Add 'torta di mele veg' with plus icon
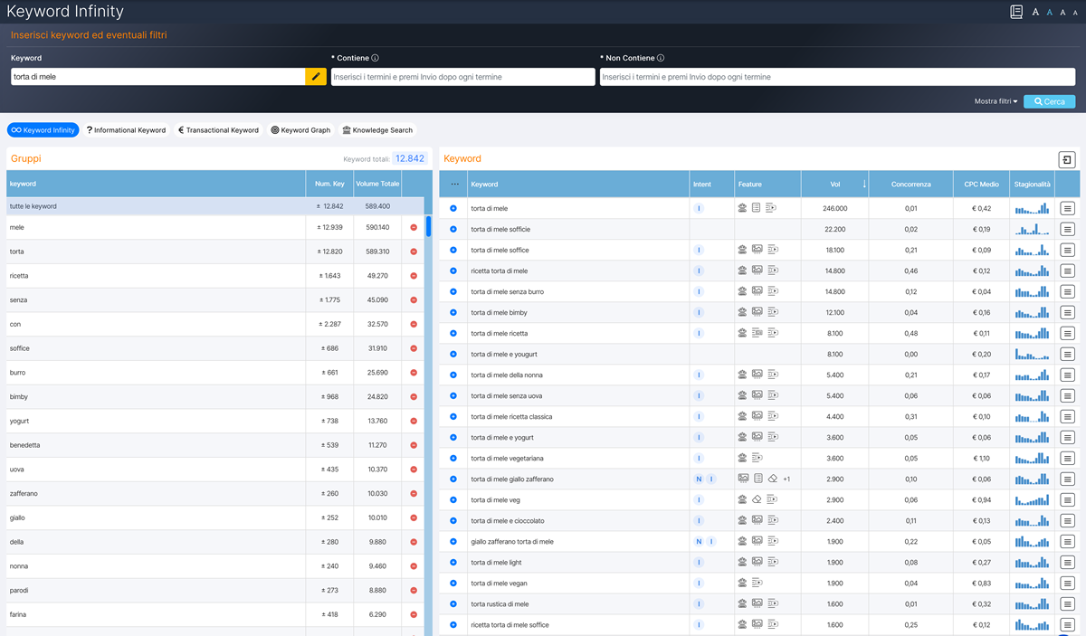The height and width of the screenshot is (636, 1086). pyautogui.click(x=453, y=499)
